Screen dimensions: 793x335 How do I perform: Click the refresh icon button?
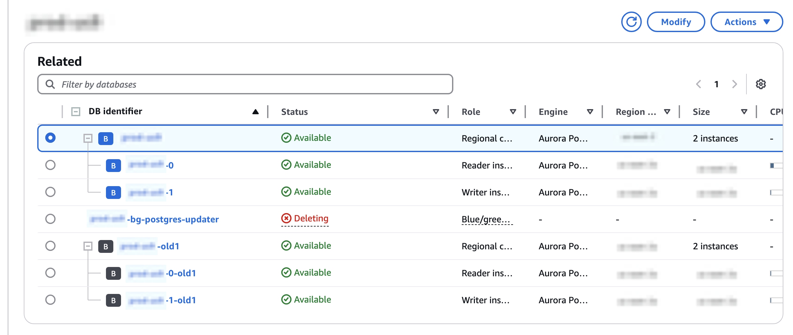point(631,22)
